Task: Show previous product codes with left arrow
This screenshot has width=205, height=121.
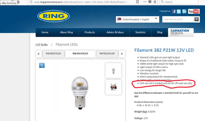Action: [x=39, y=54]
